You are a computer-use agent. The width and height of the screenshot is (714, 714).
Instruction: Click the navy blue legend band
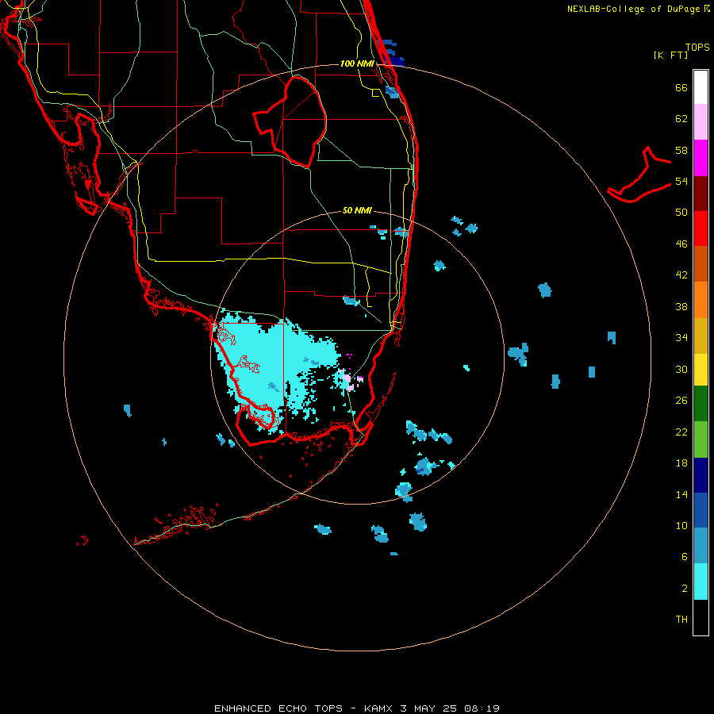[x=701, y=475]
